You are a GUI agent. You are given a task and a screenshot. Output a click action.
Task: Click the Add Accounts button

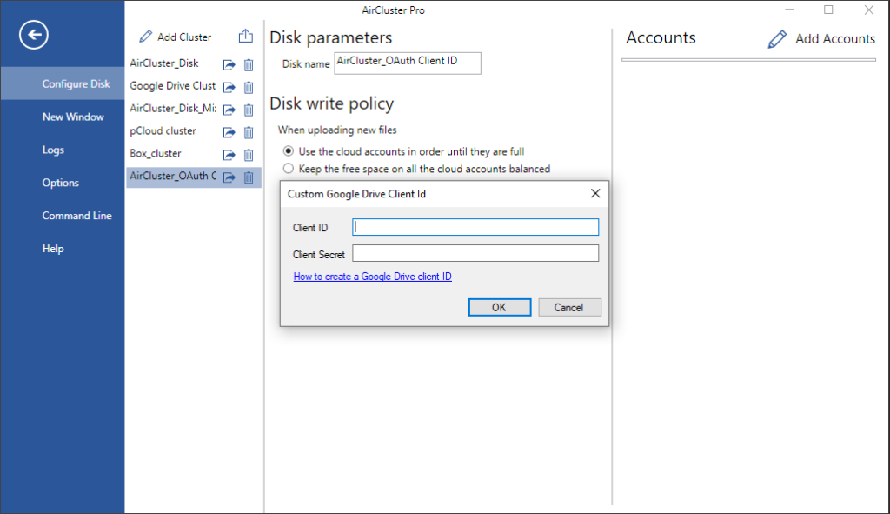point(821,38)
